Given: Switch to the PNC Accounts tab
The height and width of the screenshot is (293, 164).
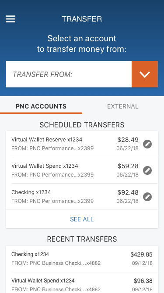Looking at the screenshot, I should click(41, 106).
